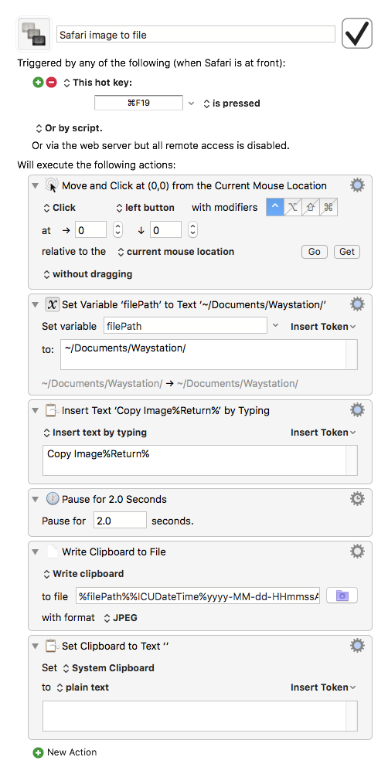Open the 'current mouse location' dropdown

tap(175, 252)
